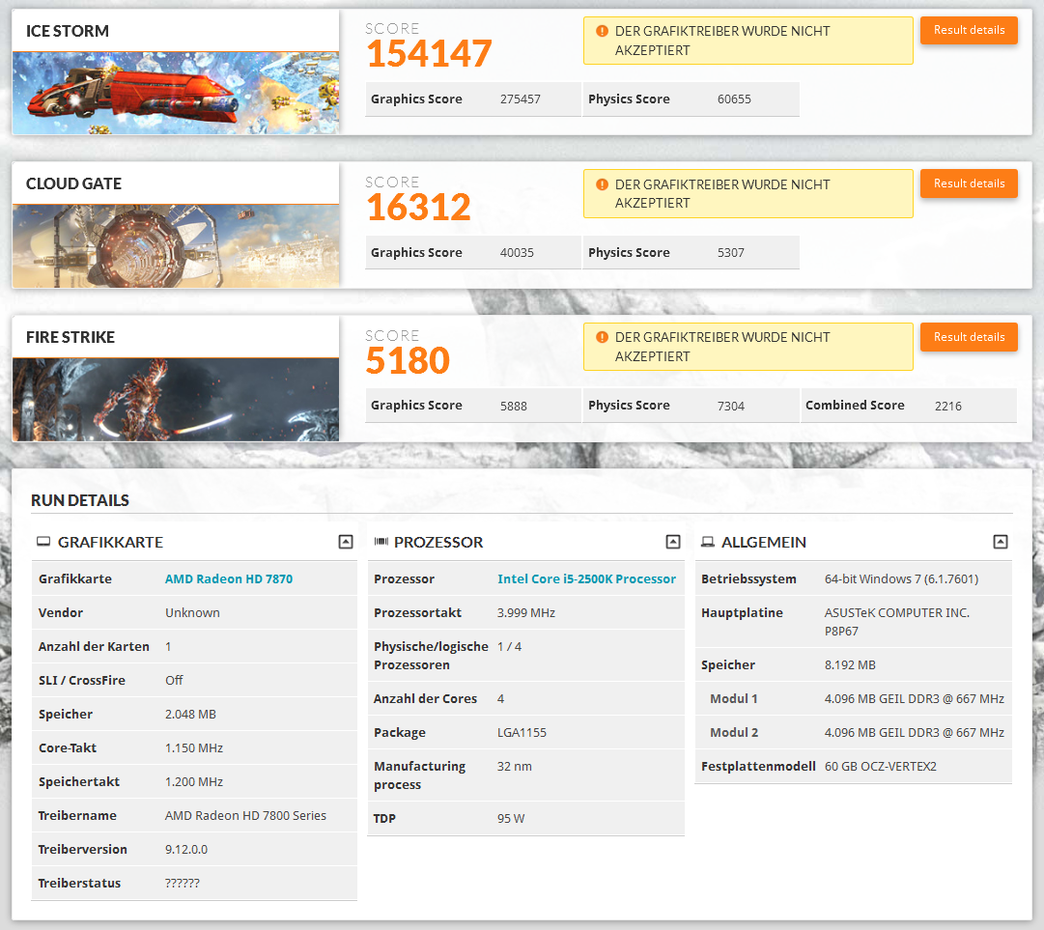Image resolution: width=1044 pixels, height=930 pixels.
Task: Click the Core-Takt value 1.150 MHz
Action: click(194, 748)
